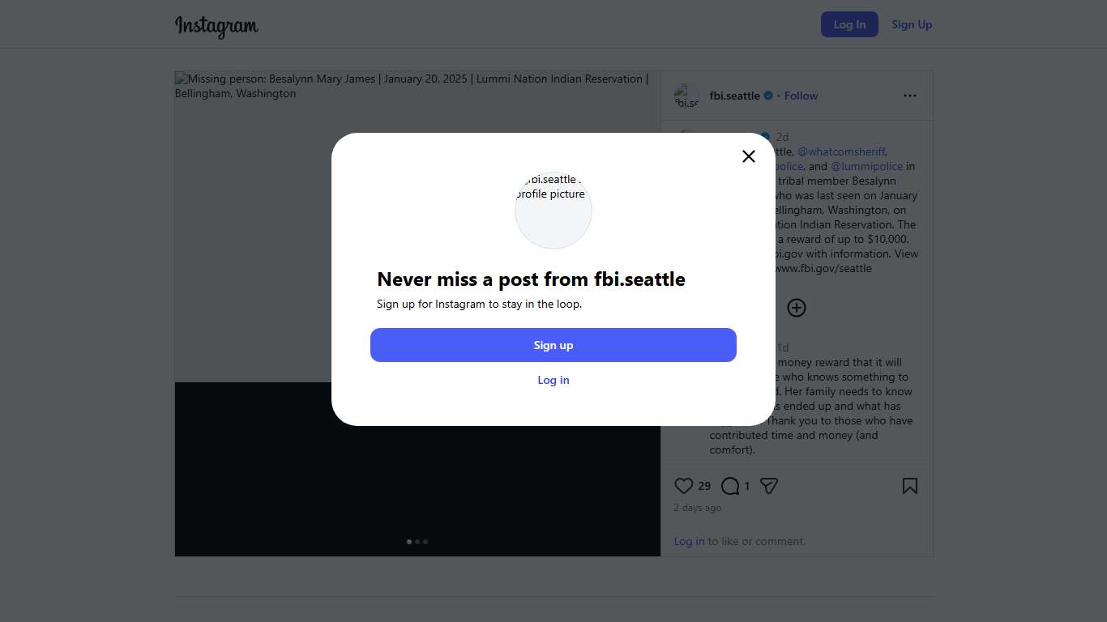Visit the @whatcomsheriff mention link
1107x622 pixels.
(841, 151)
